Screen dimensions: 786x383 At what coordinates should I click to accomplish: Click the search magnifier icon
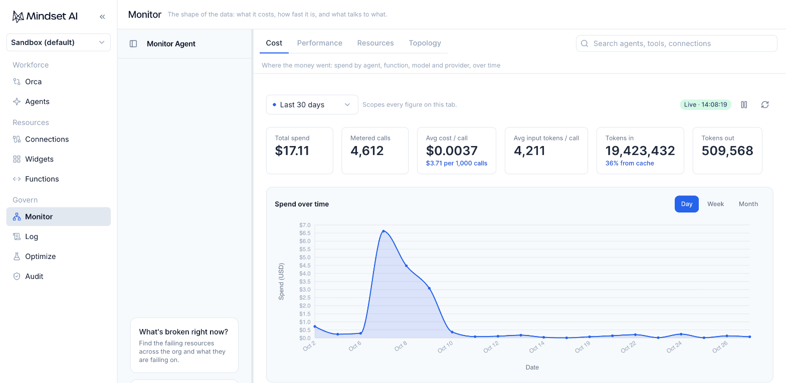pyautogui.click(x=584, y=43)
